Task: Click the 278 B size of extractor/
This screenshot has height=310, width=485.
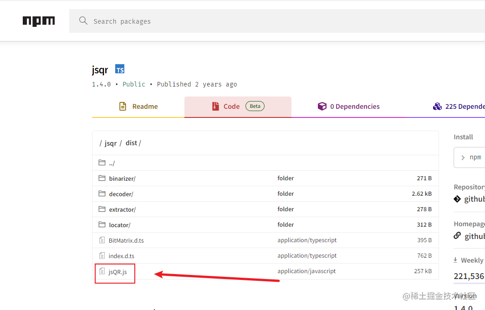Action: (x=424, y=209)
